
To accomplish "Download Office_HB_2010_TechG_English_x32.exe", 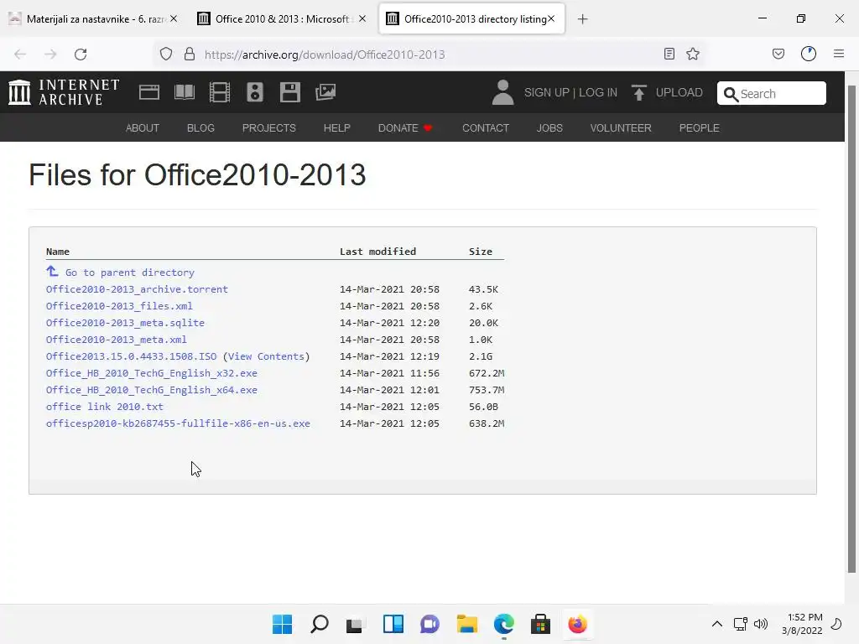I will pyautogui.click(x=152, y=373).
